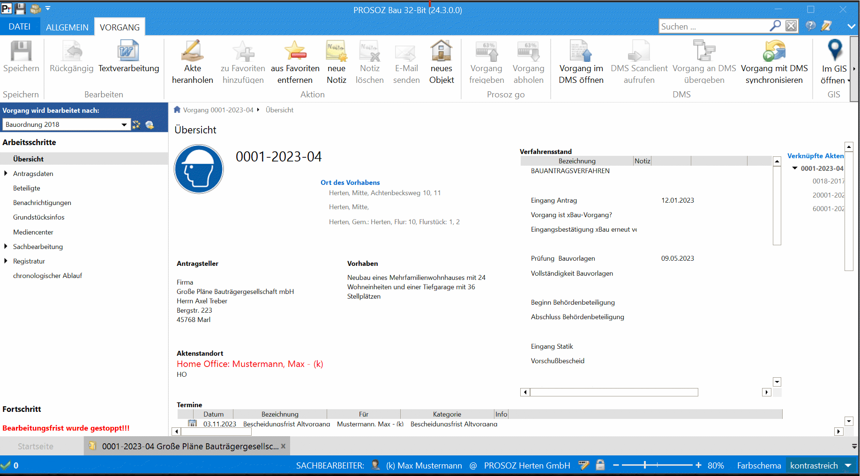Click the Speichern save icon in ribbon
860x476 pixels.
(21, 51)
